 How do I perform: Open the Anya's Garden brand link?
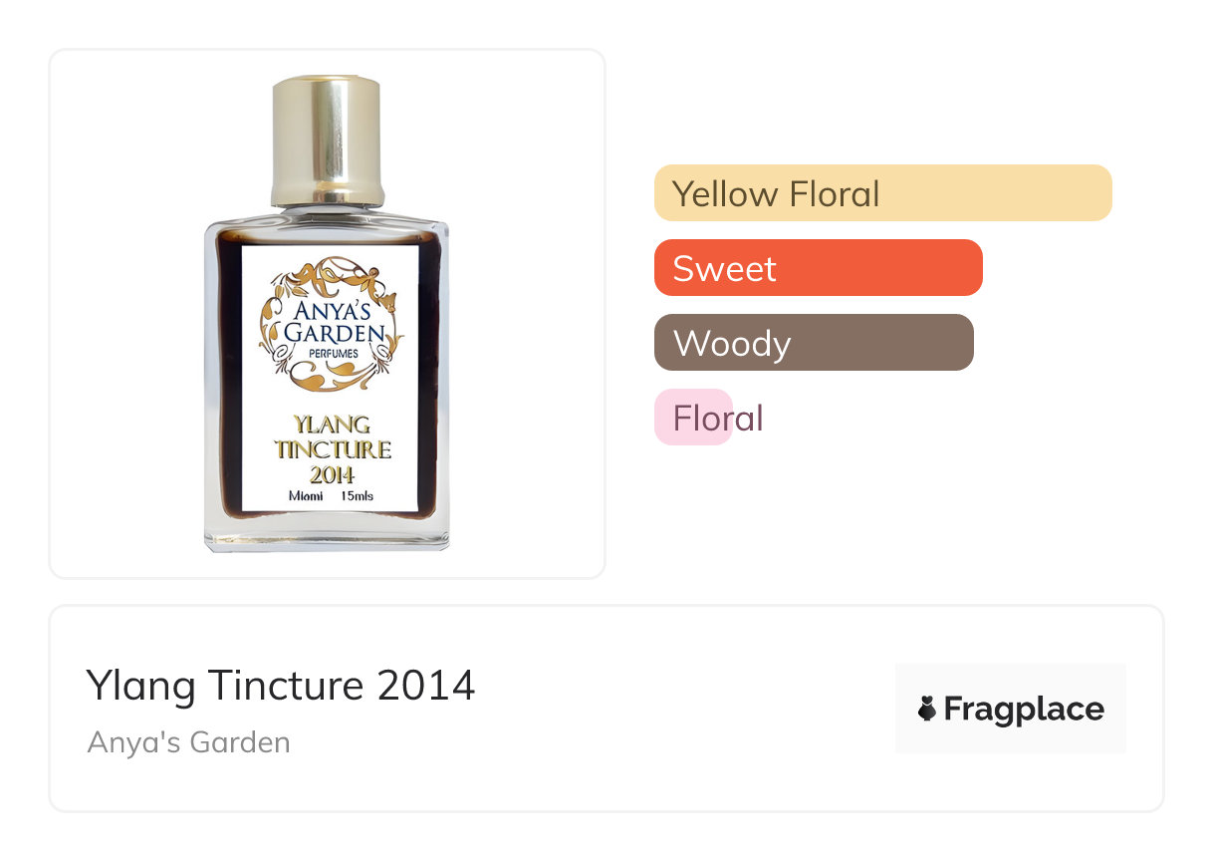pos(189,742)
